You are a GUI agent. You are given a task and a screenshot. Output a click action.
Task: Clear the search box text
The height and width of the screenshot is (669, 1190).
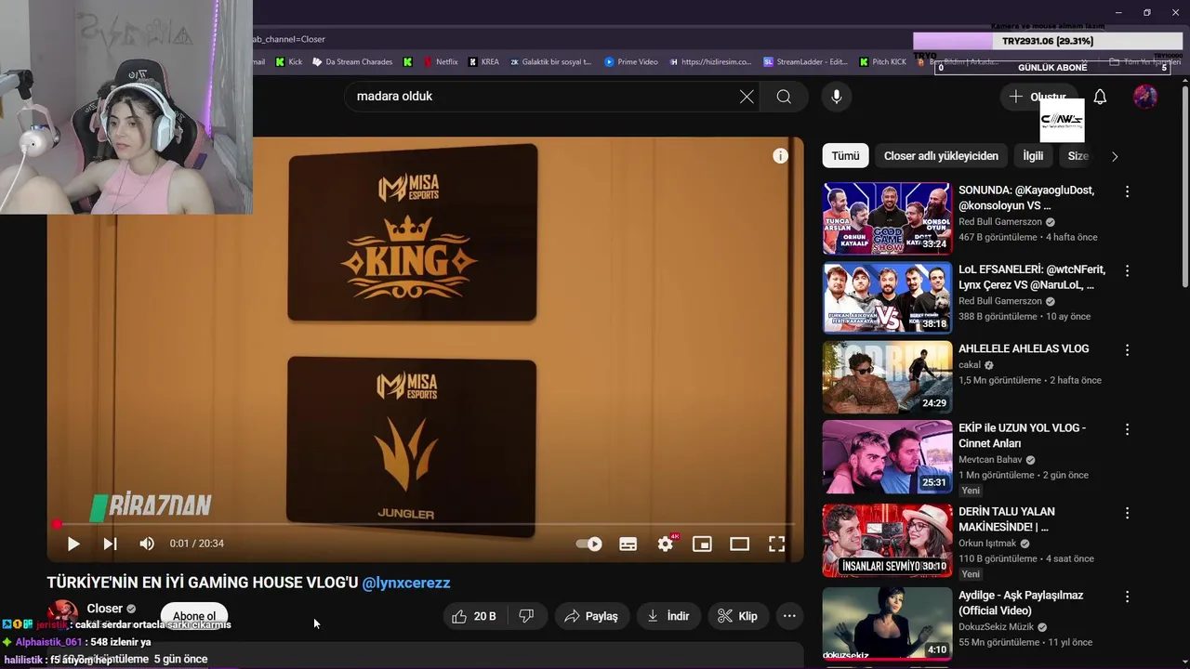click(747, 97)
